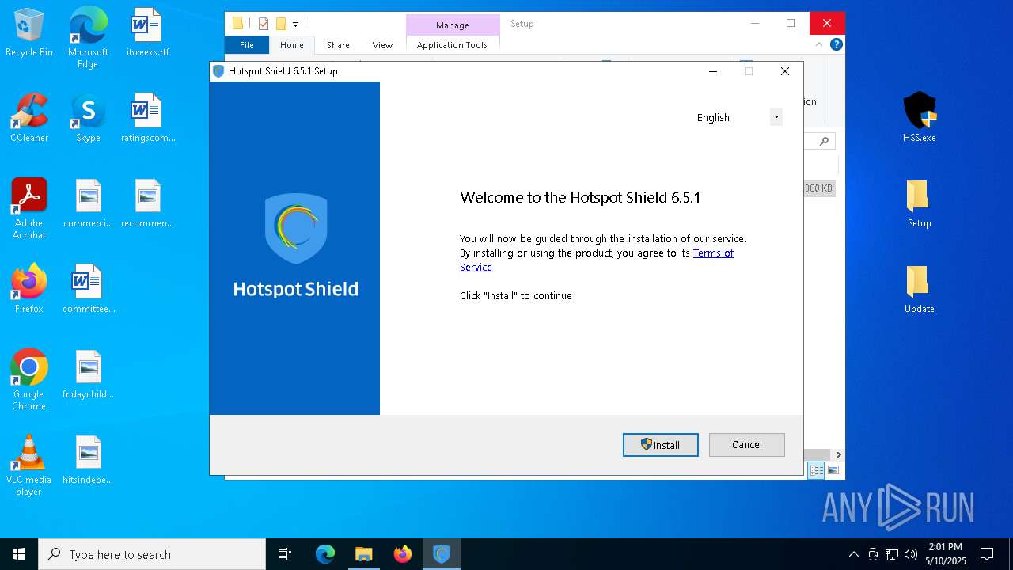The image size is (1013, 570).
Task: Open the committee document icon
Action: (x=88, y=290)
